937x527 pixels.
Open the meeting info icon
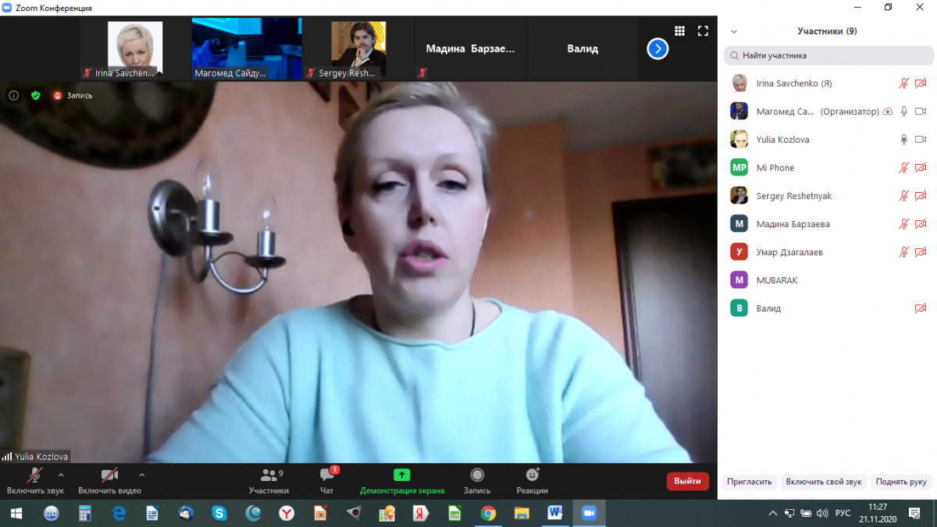tap(13, 95)
